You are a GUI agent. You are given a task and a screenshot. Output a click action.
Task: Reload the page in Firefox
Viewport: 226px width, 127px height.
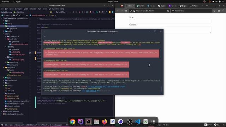(x=126, y=11)
